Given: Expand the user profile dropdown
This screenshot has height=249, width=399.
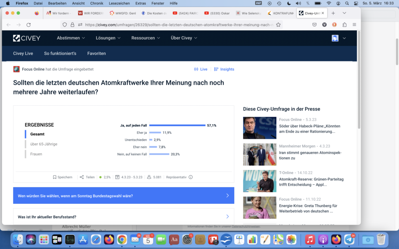Looking at the screenshot, I should click(x=339, y=38).
